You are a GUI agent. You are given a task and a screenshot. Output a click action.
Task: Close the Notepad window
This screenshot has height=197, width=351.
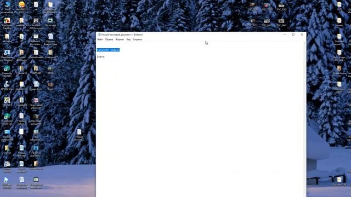coord(302,34)
